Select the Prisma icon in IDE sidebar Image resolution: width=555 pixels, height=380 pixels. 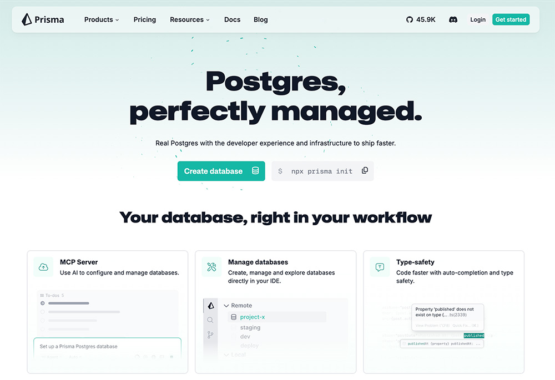tap(211, 306)
